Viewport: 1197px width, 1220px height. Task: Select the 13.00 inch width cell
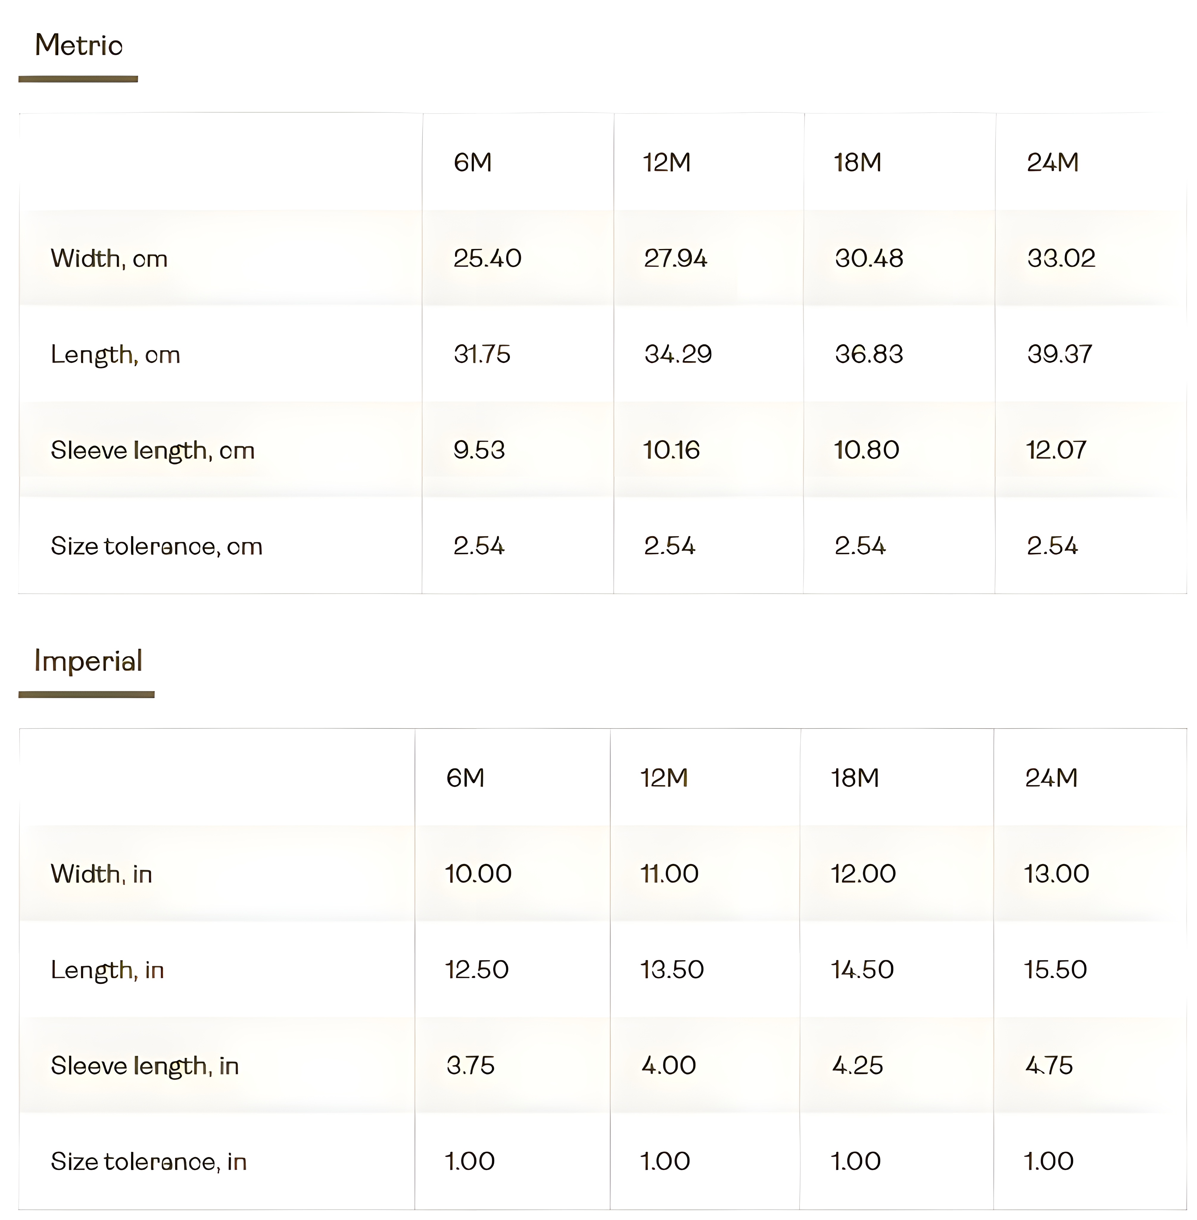click(x=1056, y=874)
